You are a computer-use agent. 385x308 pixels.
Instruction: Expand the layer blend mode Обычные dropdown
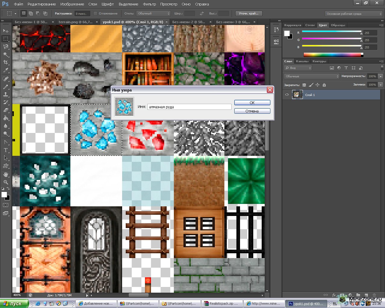(311, 76)
